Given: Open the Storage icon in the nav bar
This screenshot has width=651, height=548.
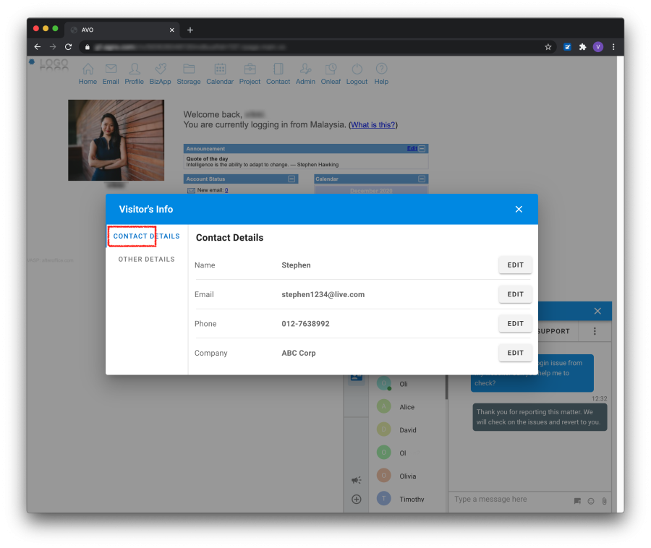Looking at the screenshot, I should point(188,72).
